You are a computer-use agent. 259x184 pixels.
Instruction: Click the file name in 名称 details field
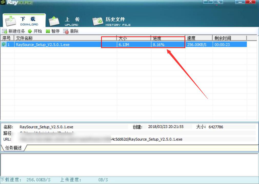tap(46, 127)
